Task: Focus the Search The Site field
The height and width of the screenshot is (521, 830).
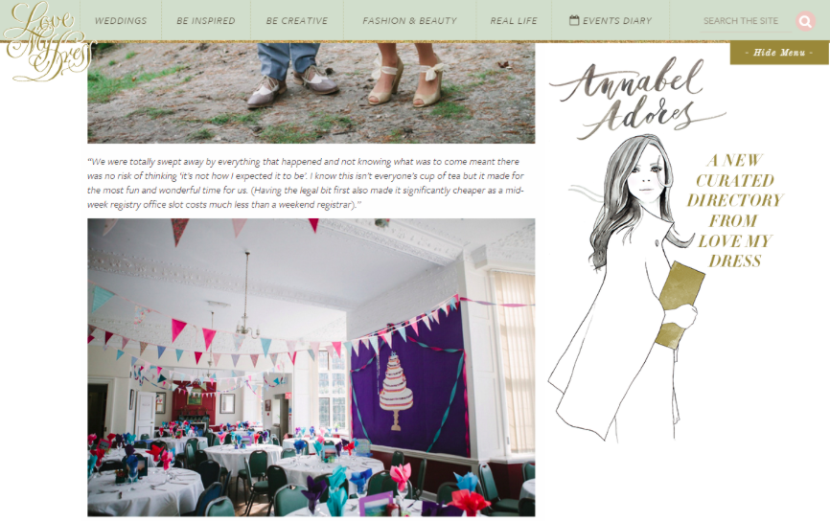Action: [x=746, y=21]
